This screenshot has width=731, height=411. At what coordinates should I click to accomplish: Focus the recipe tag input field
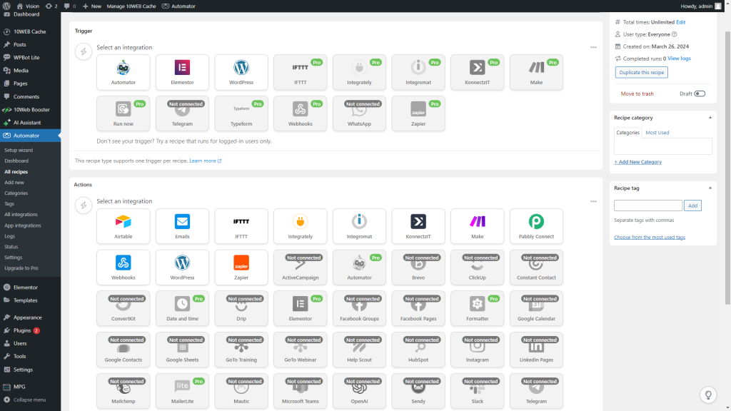(x=648, y=205)
